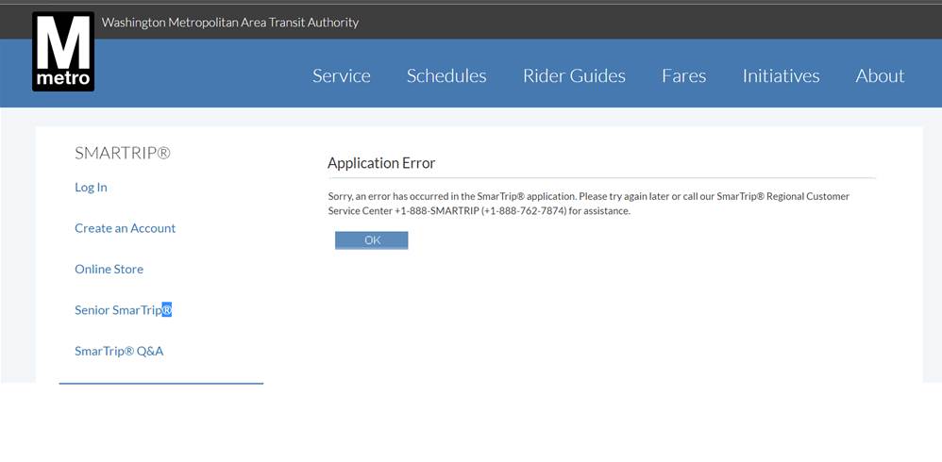The height and width of the screenshot is (462, 942).
Task: Click the Log In link
Action: pos(91,188)
